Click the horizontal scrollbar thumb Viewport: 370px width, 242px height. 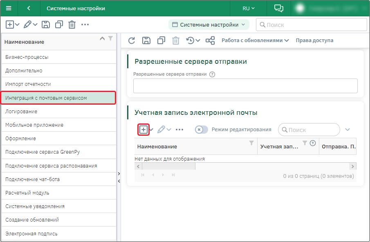point(169,166)
